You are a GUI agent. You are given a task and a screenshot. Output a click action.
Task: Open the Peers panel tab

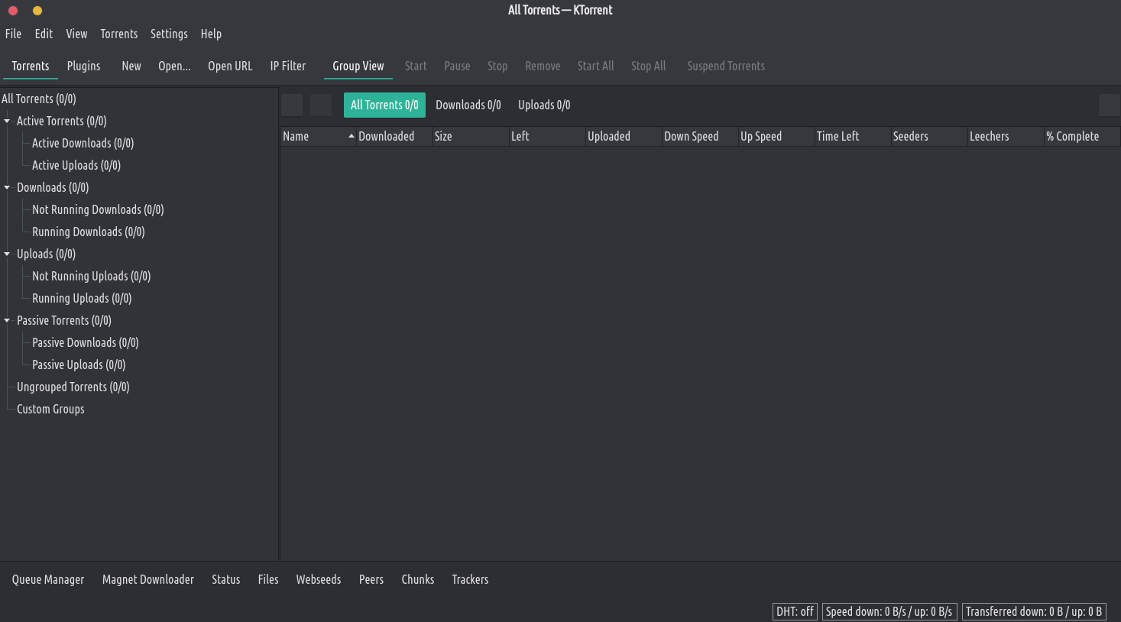click(371, 579)
